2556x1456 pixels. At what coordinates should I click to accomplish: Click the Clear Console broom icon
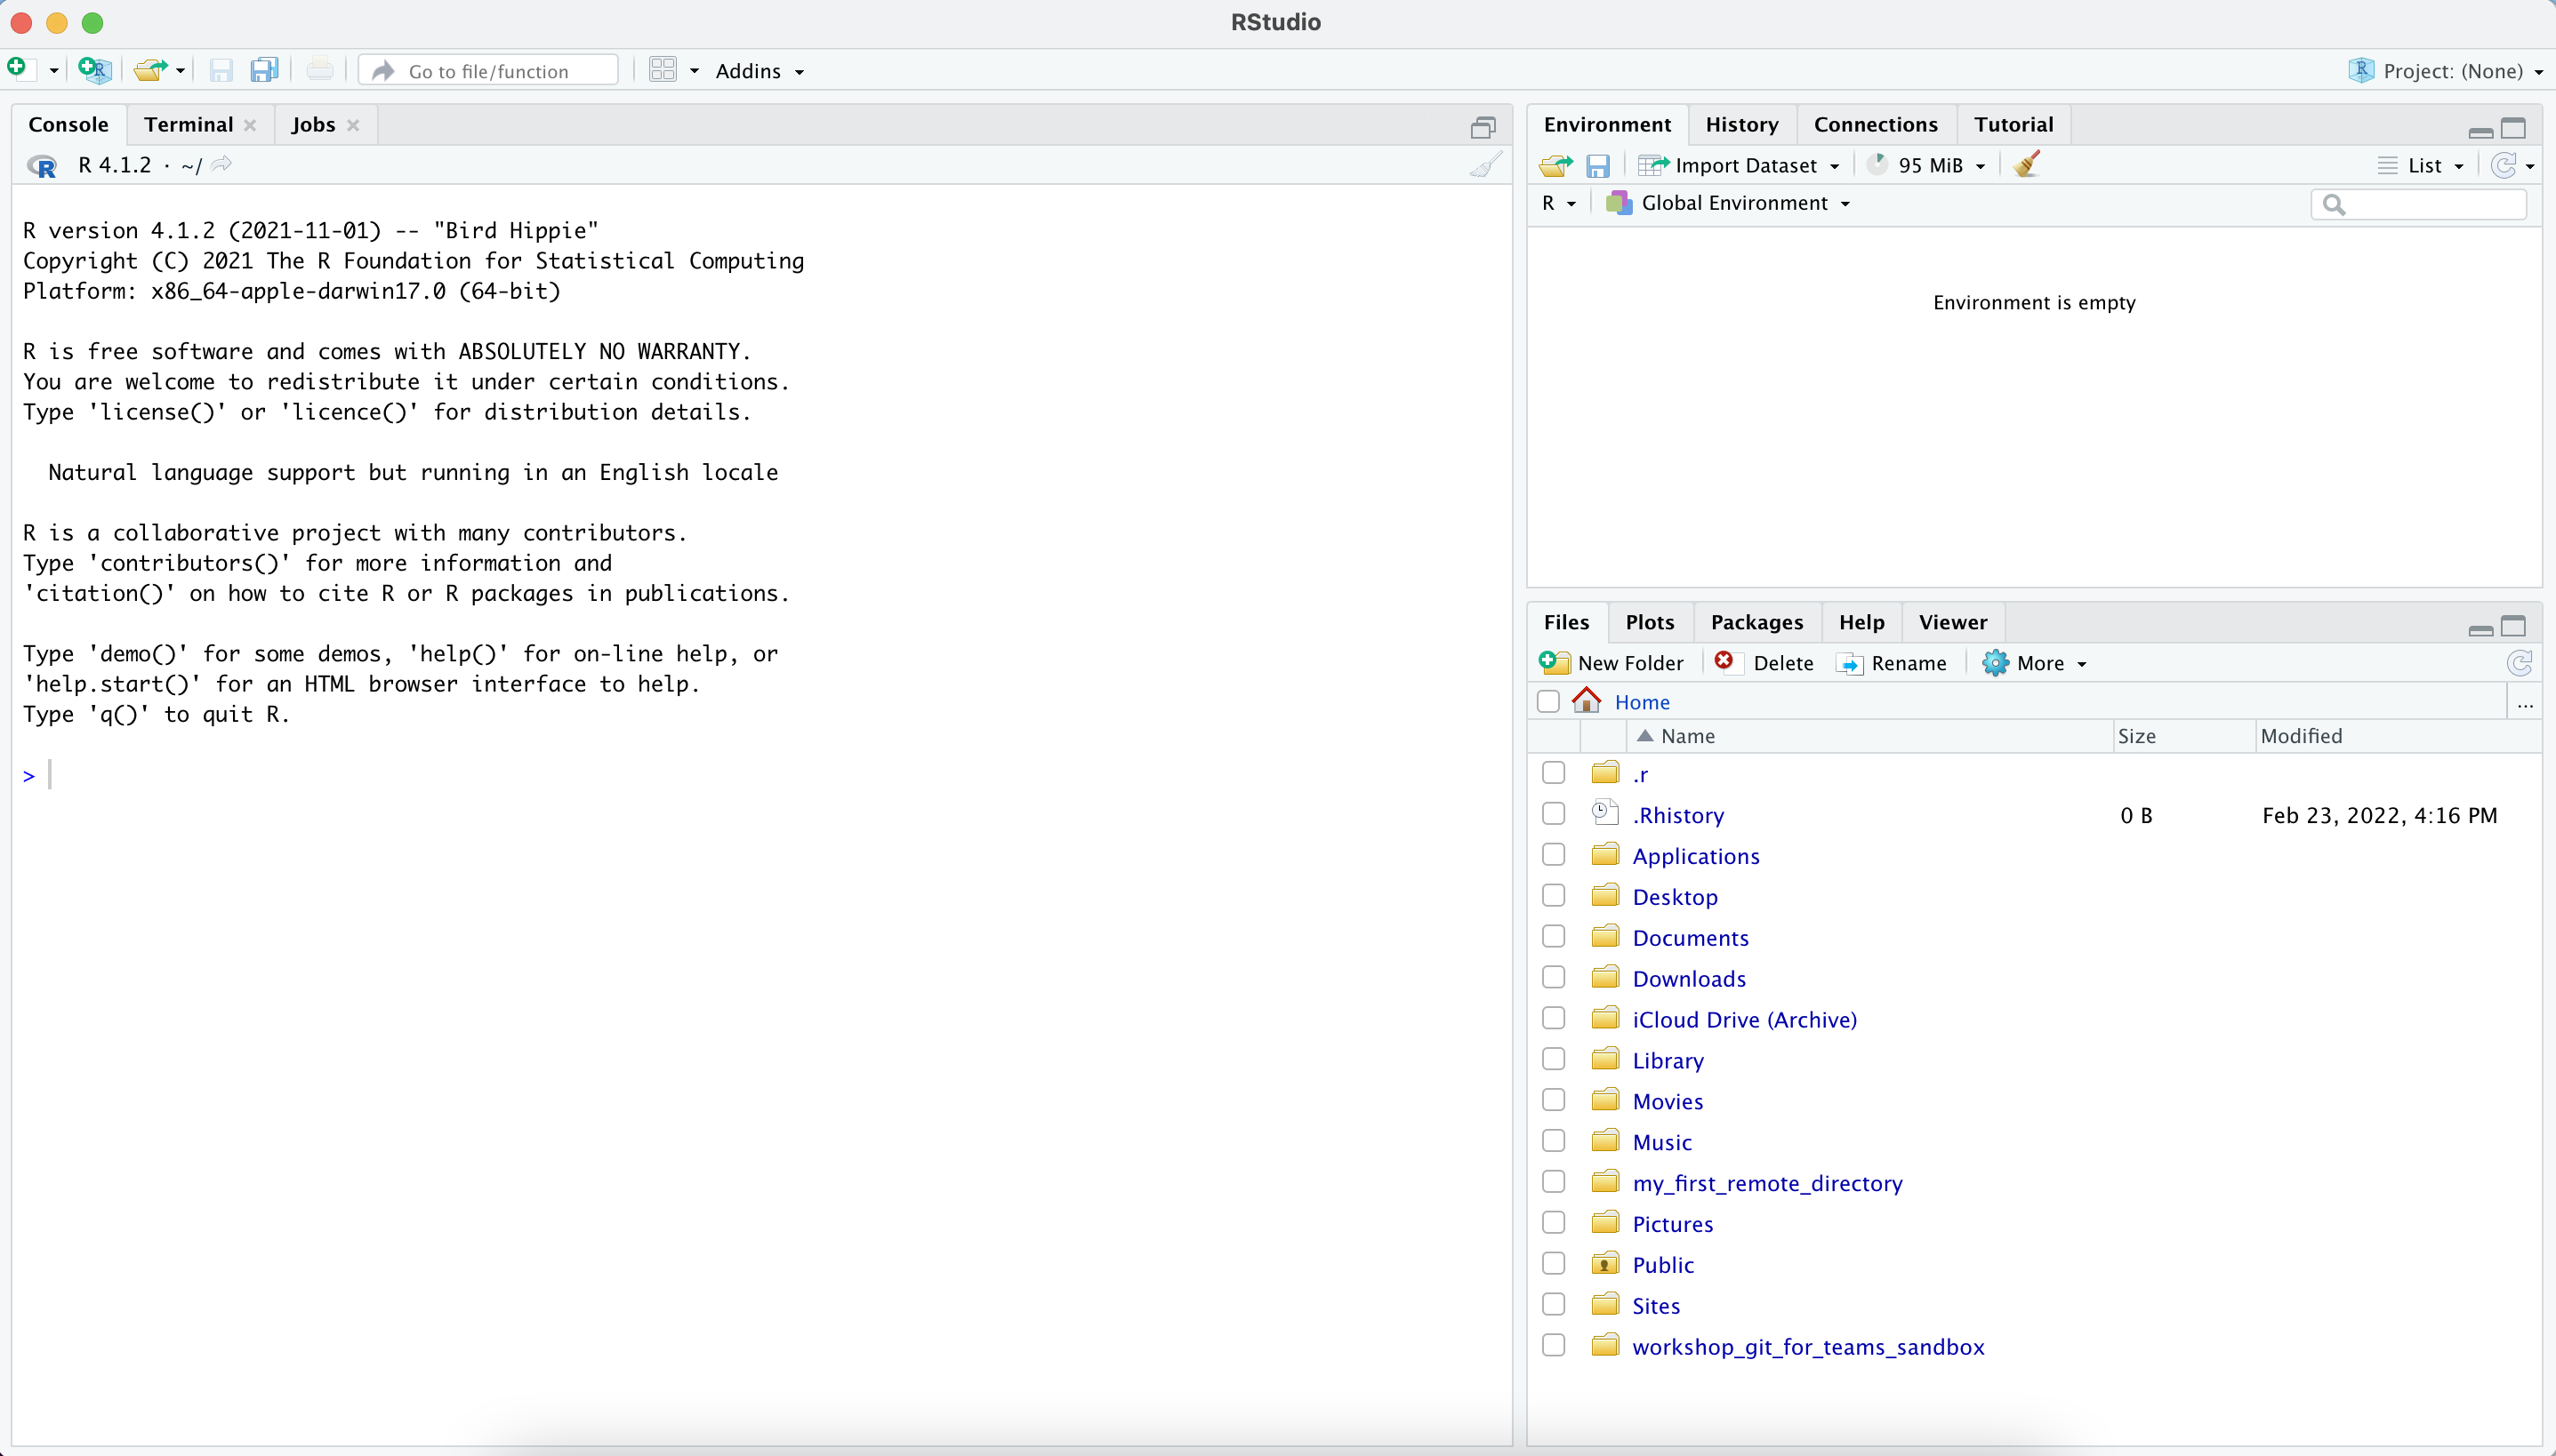pyautogui.click(x=1487, y=165)
